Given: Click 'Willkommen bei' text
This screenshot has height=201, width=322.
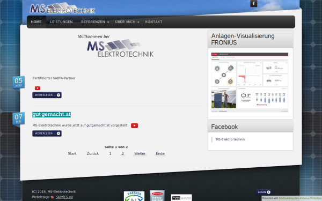Looking at the screenshot, I should coord(93,36).
